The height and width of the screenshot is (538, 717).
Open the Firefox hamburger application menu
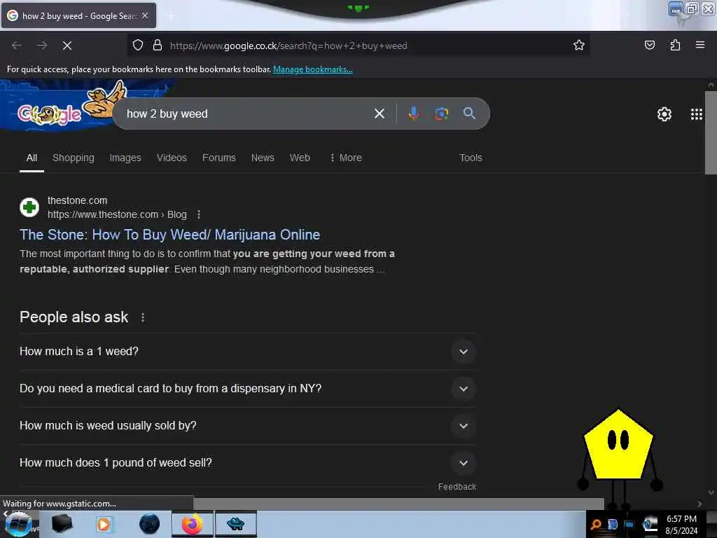[700, 46]
